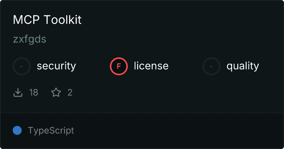Click the download icon

(x=18, y=92)
